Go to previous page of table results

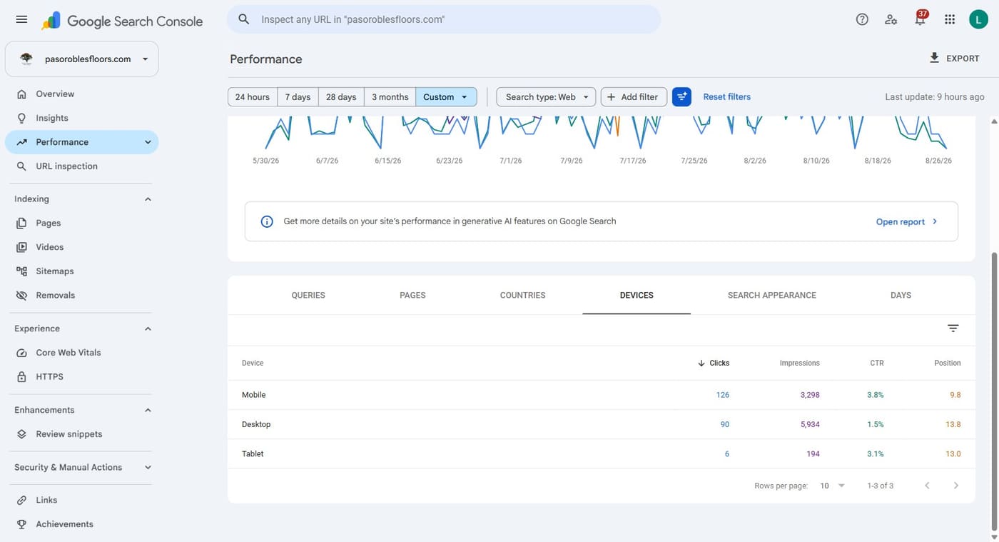click(x=927, y=486)
